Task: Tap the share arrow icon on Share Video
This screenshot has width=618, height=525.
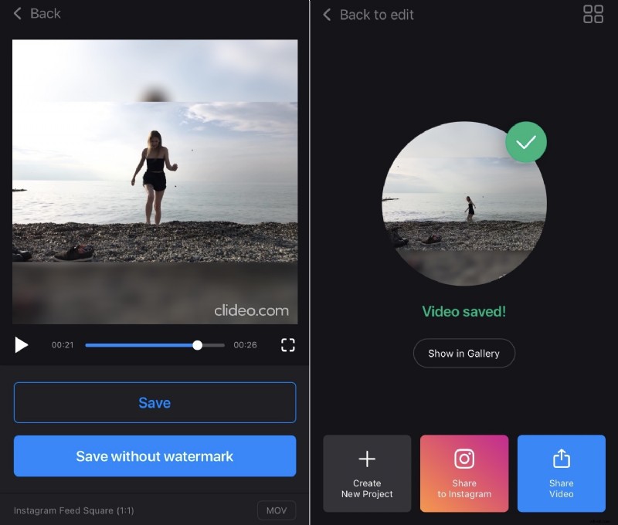Action: coord(562,459)
